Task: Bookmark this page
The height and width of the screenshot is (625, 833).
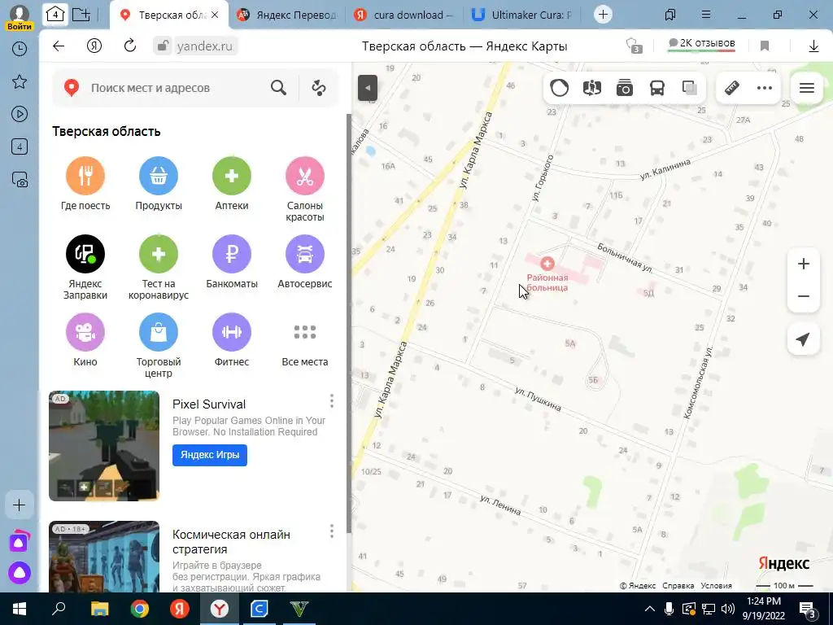Action: point(765,46)
